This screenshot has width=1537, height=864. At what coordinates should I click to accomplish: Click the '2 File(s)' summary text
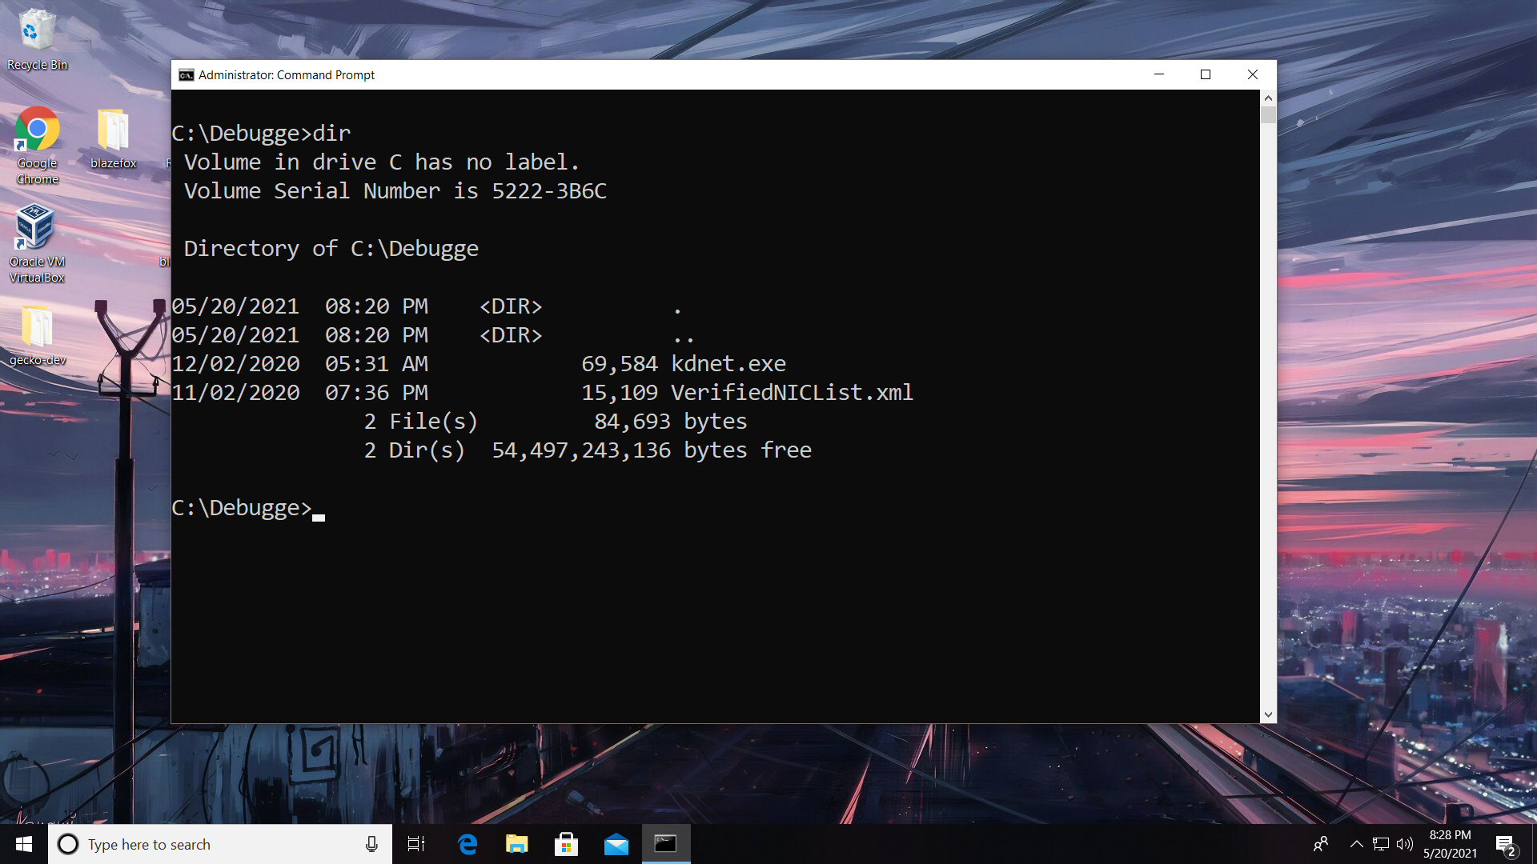coord(421,422)
